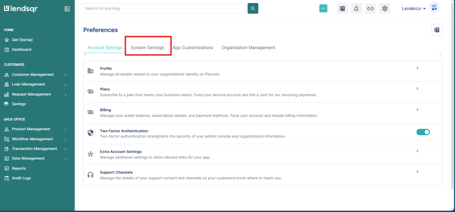This screenshot has height=212, width=455.
Task: Open the settings gear icon
Action: (385, 8)
